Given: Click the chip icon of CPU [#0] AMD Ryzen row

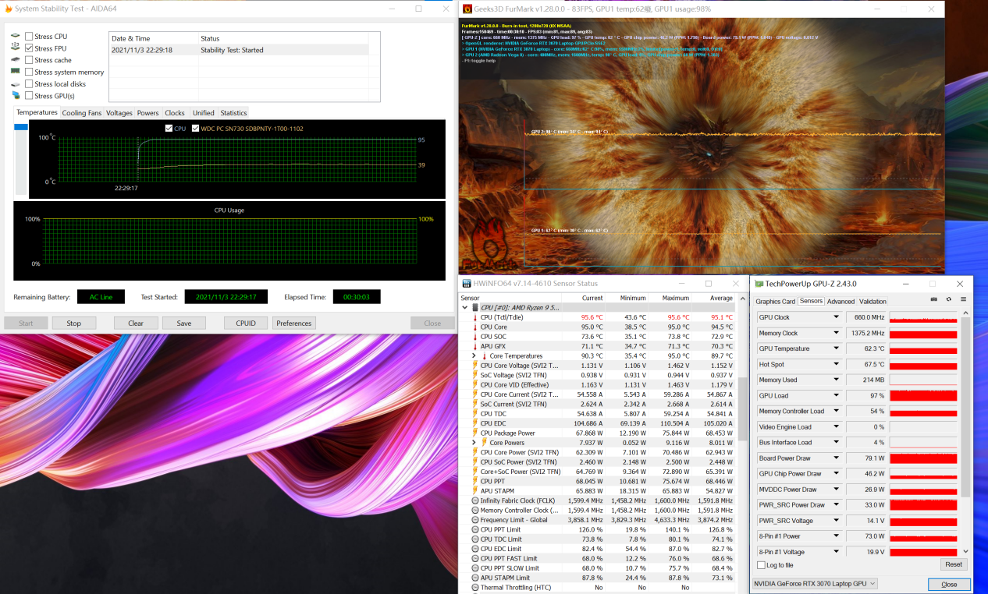Looking at the screenshot, I should point(474,308).
